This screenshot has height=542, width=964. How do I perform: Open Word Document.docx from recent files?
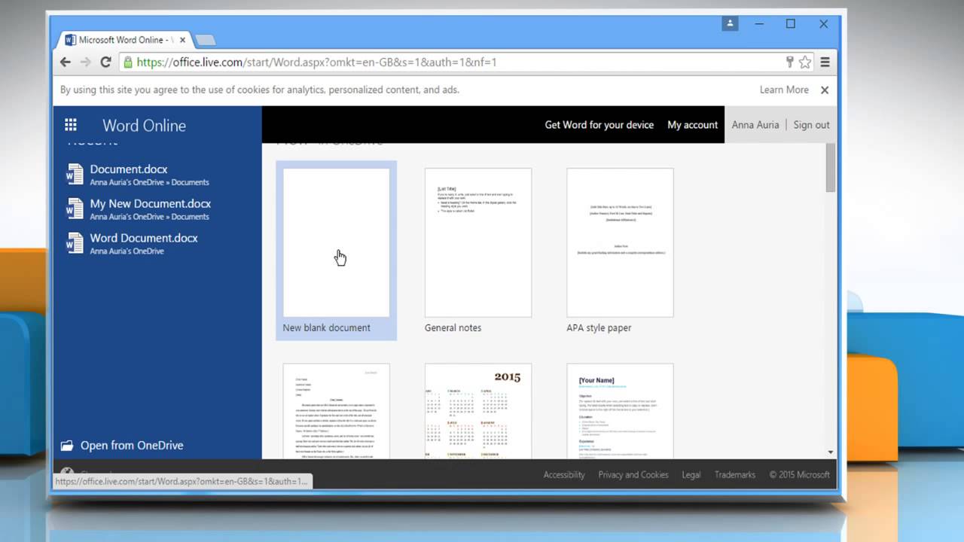144,238
